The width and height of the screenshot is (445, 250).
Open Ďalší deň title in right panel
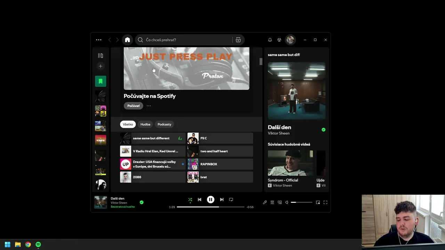pyautogui.click(x=280, y=127)
